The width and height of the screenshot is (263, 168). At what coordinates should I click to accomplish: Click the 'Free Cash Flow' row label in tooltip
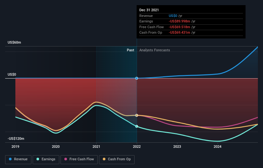(152, 27)
